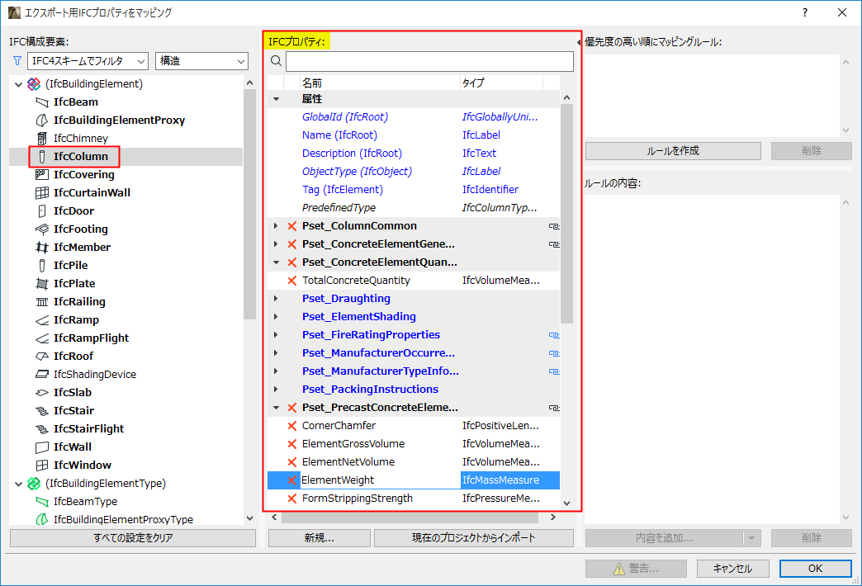This screenshot has height=586, width=862.
Task: Expand Pset_Draughting property set
Action: point(277,299)
